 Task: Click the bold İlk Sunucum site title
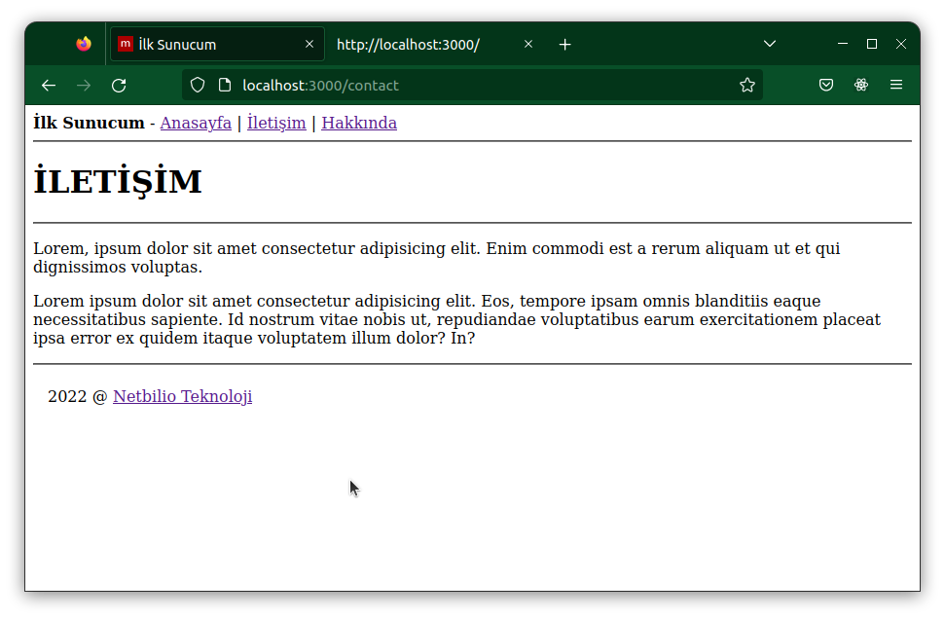pyautogui.click(x=90, y=123)
